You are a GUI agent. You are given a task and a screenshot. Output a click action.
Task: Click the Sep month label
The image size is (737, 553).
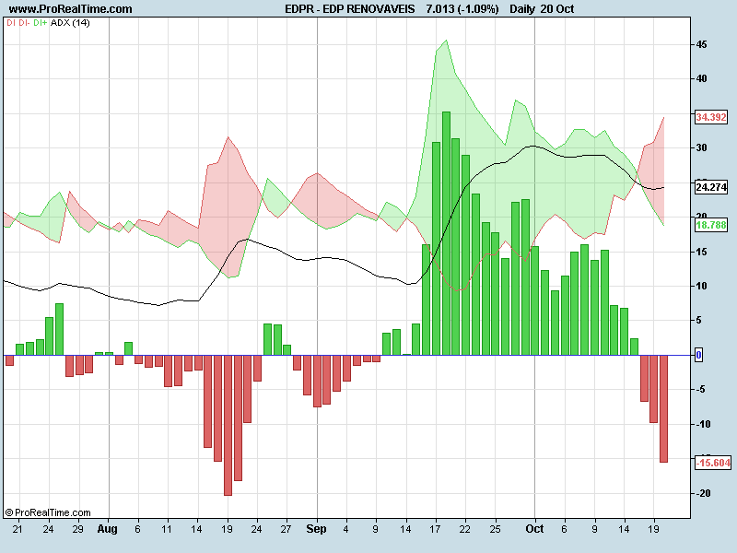tap(316, 529)
